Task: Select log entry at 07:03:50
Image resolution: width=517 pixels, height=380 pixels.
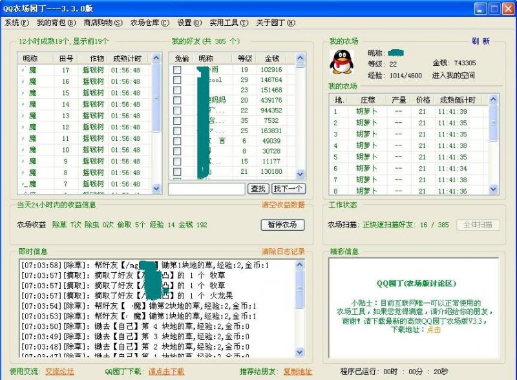Action: click(x=135, y=326)
